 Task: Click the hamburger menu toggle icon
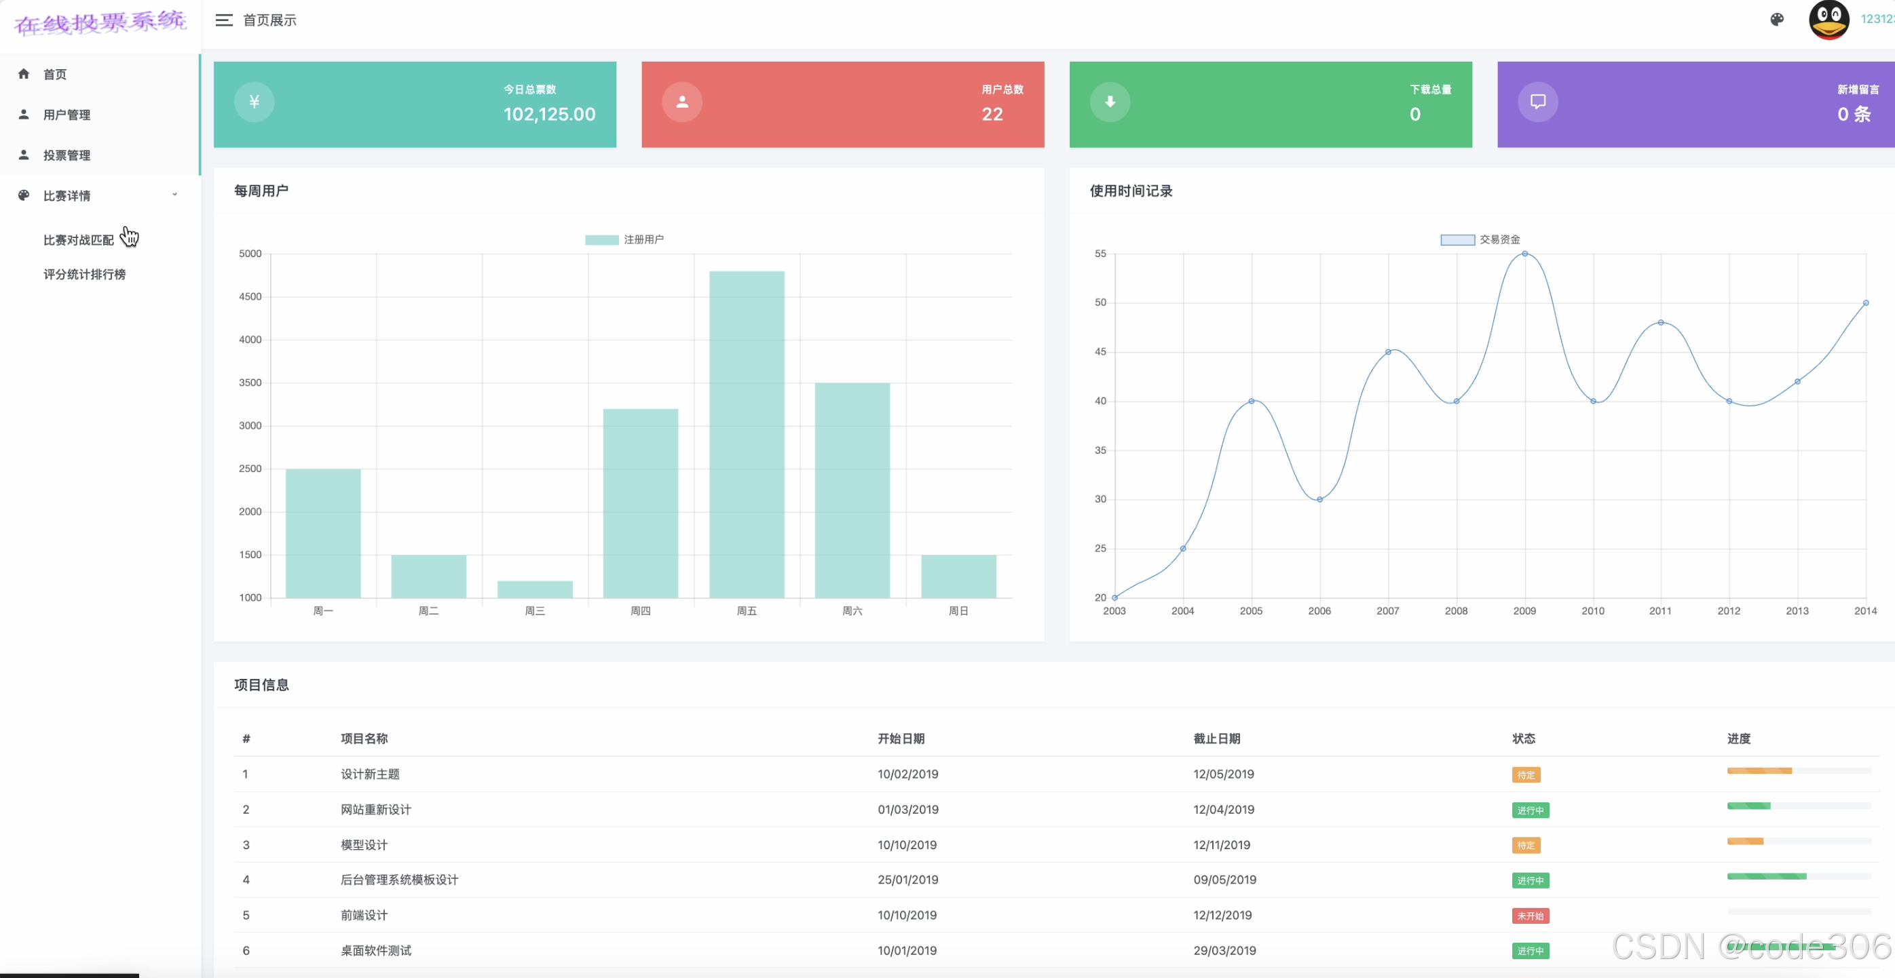[x=223, y=20]
